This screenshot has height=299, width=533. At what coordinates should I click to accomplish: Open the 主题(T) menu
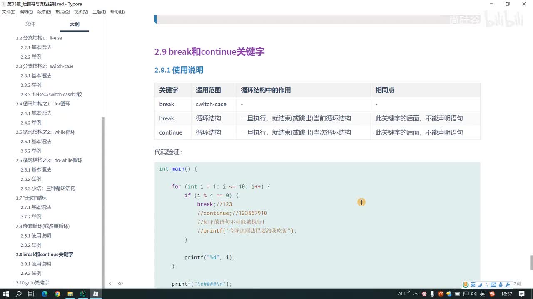point(99,12)
